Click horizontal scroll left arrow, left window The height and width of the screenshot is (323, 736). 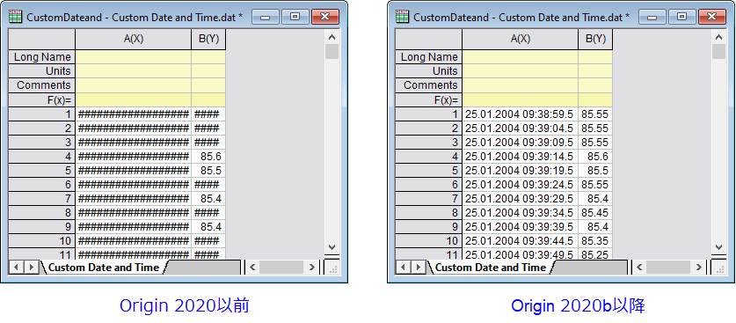252,268
